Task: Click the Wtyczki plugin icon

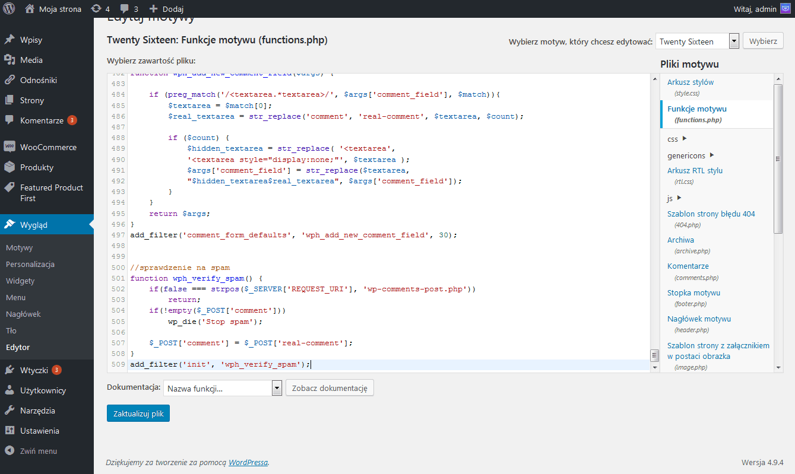Action: 9,370
